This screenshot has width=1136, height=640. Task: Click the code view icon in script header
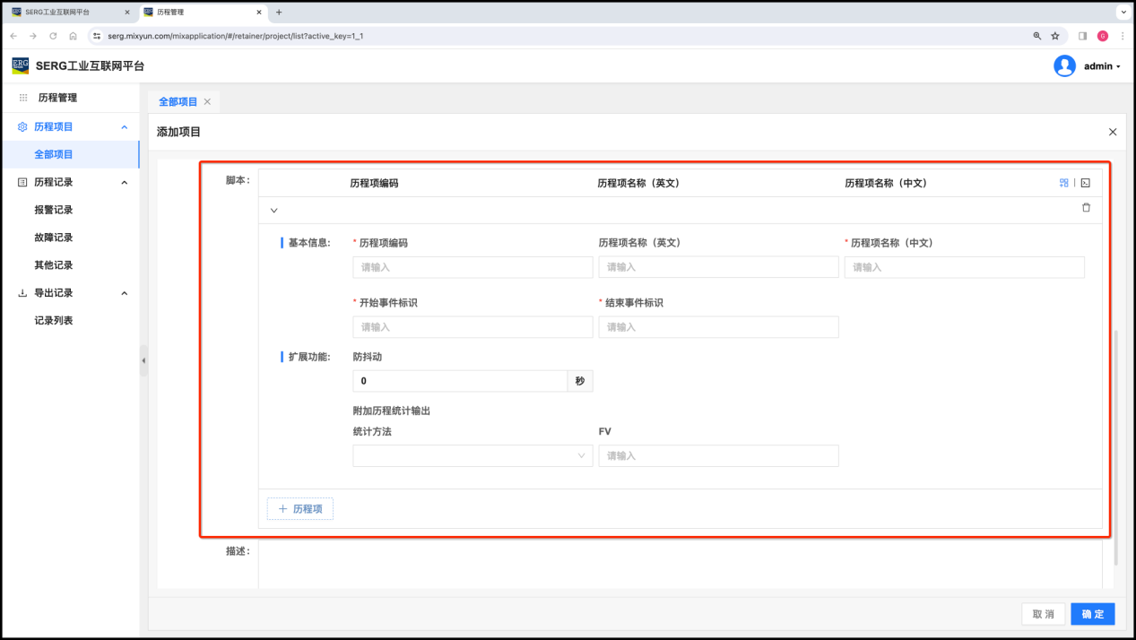(x=1085, y=183)
